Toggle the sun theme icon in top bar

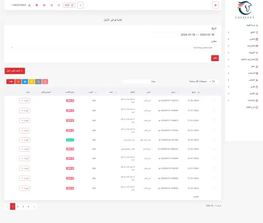point(59,5)
